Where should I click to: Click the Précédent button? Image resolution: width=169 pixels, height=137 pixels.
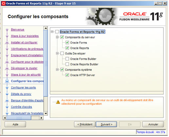(85, 124)
